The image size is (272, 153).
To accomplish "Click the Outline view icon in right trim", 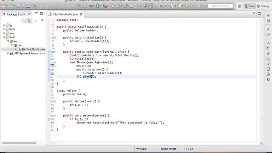I will (268, 35).
